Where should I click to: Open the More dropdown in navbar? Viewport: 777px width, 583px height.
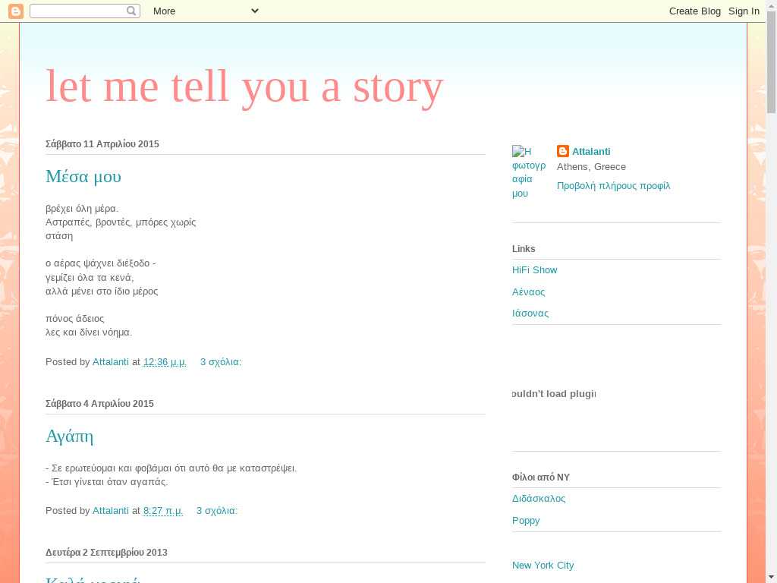[205, 11]
